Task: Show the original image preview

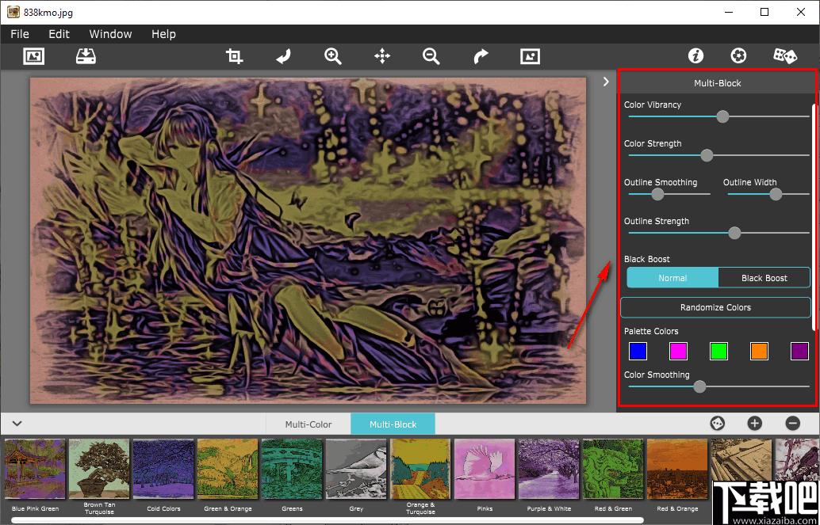Action: pos(531,56)
